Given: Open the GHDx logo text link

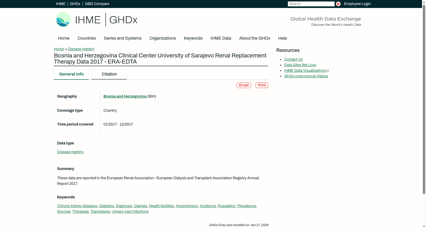Looking at the screenshot, I should tap(123, 20).
